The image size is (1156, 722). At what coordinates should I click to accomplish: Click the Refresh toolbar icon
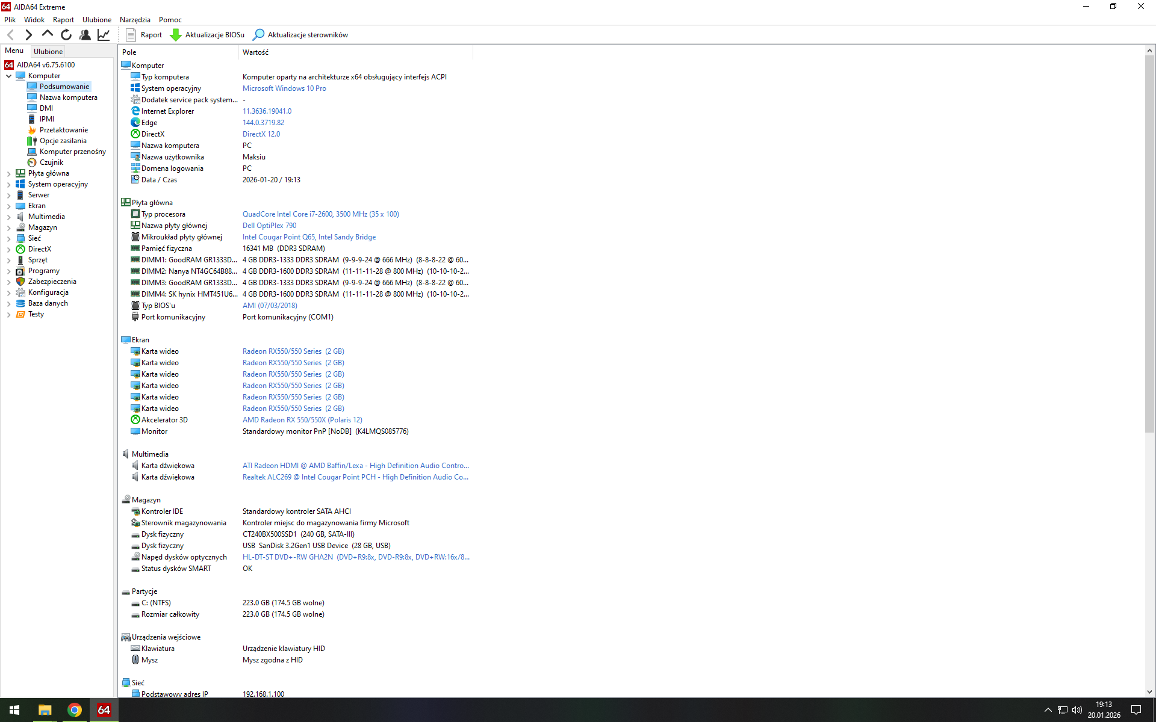point(66,35)
